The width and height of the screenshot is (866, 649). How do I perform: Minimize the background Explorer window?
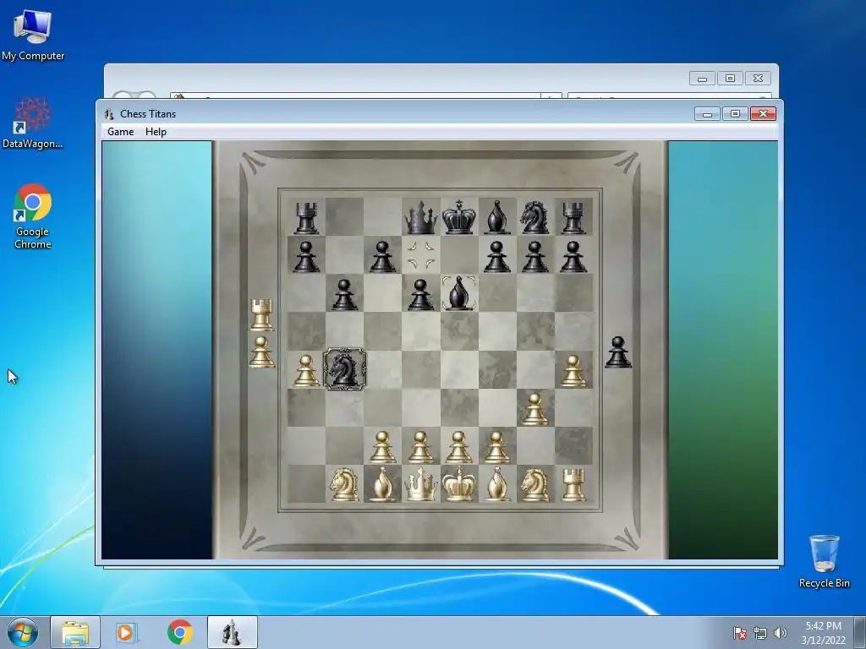(702, 79)
